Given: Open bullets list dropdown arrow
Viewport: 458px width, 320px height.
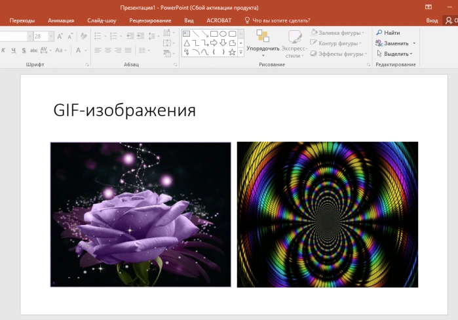Looking at the screenshot, I should tap(105, 36).
